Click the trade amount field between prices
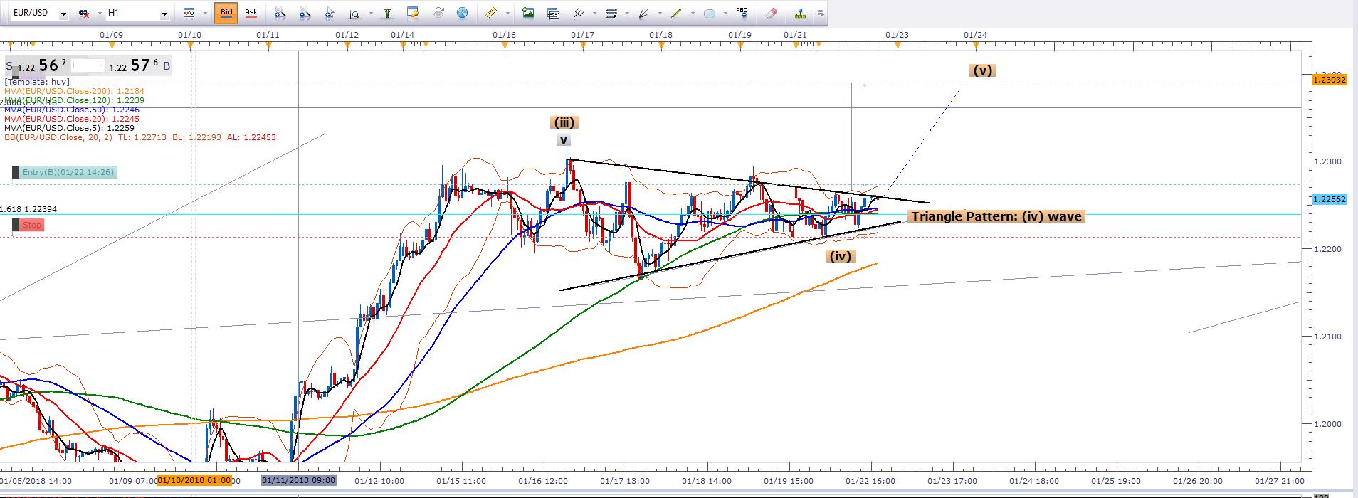 pyautogui.click(x=88, y=66)
